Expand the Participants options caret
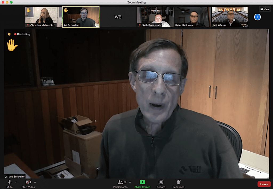 point(130,182)
